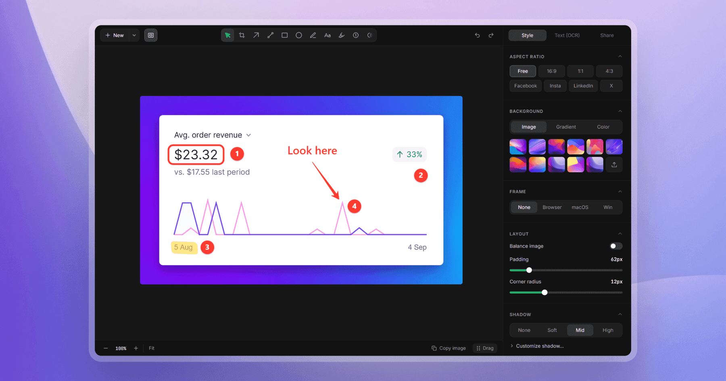Pick the rectangle shape tool
Screen dimensions: 726x381
coord(284,35)
